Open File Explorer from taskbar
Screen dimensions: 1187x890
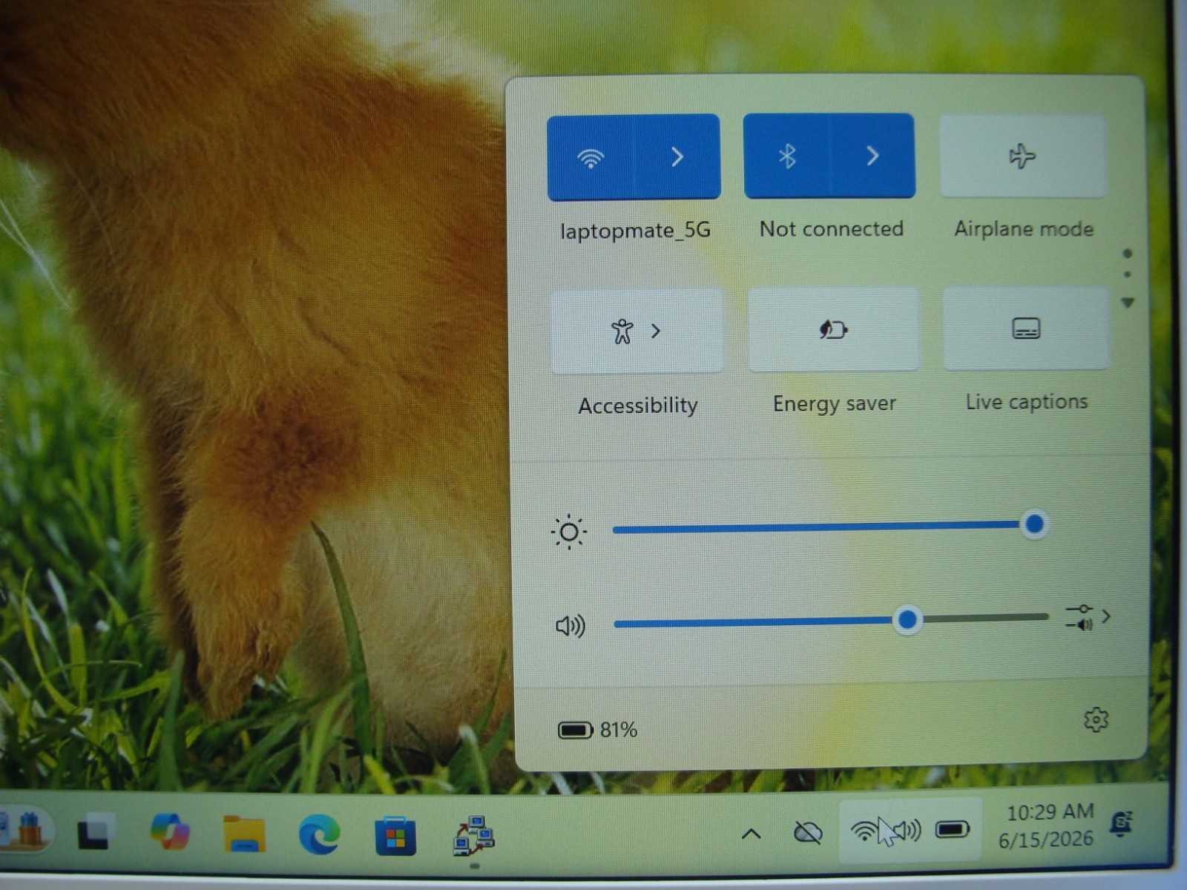(x=245, y=834)
